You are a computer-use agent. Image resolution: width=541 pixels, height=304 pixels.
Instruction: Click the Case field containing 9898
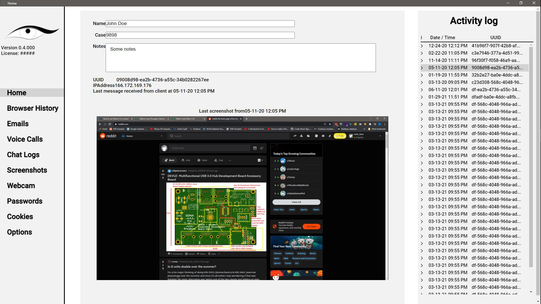pos(200,35)
